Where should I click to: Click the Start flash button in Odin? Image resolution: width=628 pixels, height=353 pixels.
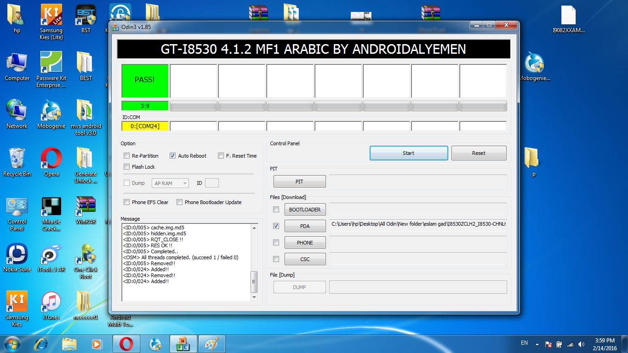(x=409, y=153)
